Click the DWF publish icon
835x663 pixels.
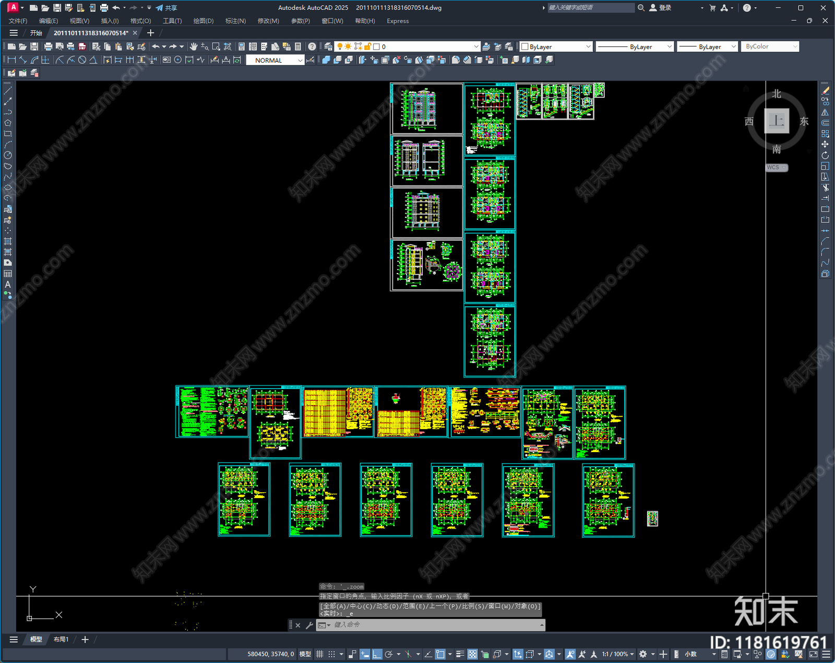pyautogui.click(x=82, y=46)
